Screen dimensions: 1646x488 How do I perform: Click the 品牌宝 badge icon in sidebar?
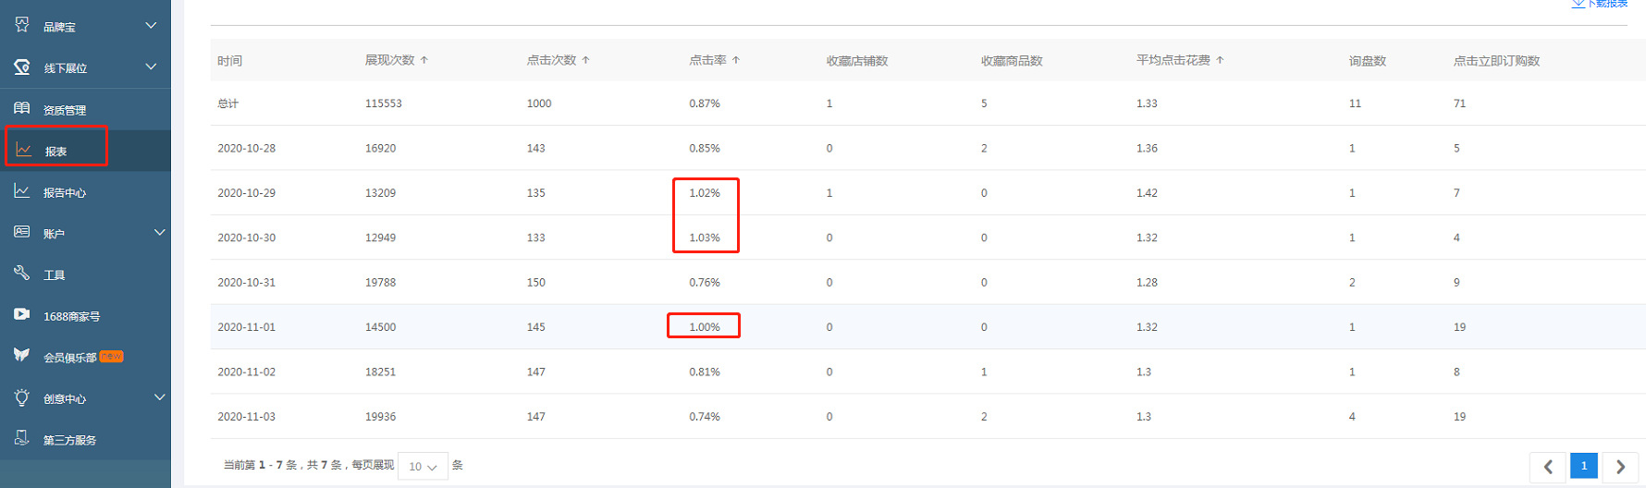(22, 25)
